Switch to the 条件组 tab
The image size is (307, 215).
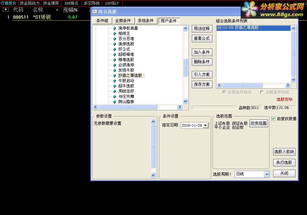click(102, 21)
